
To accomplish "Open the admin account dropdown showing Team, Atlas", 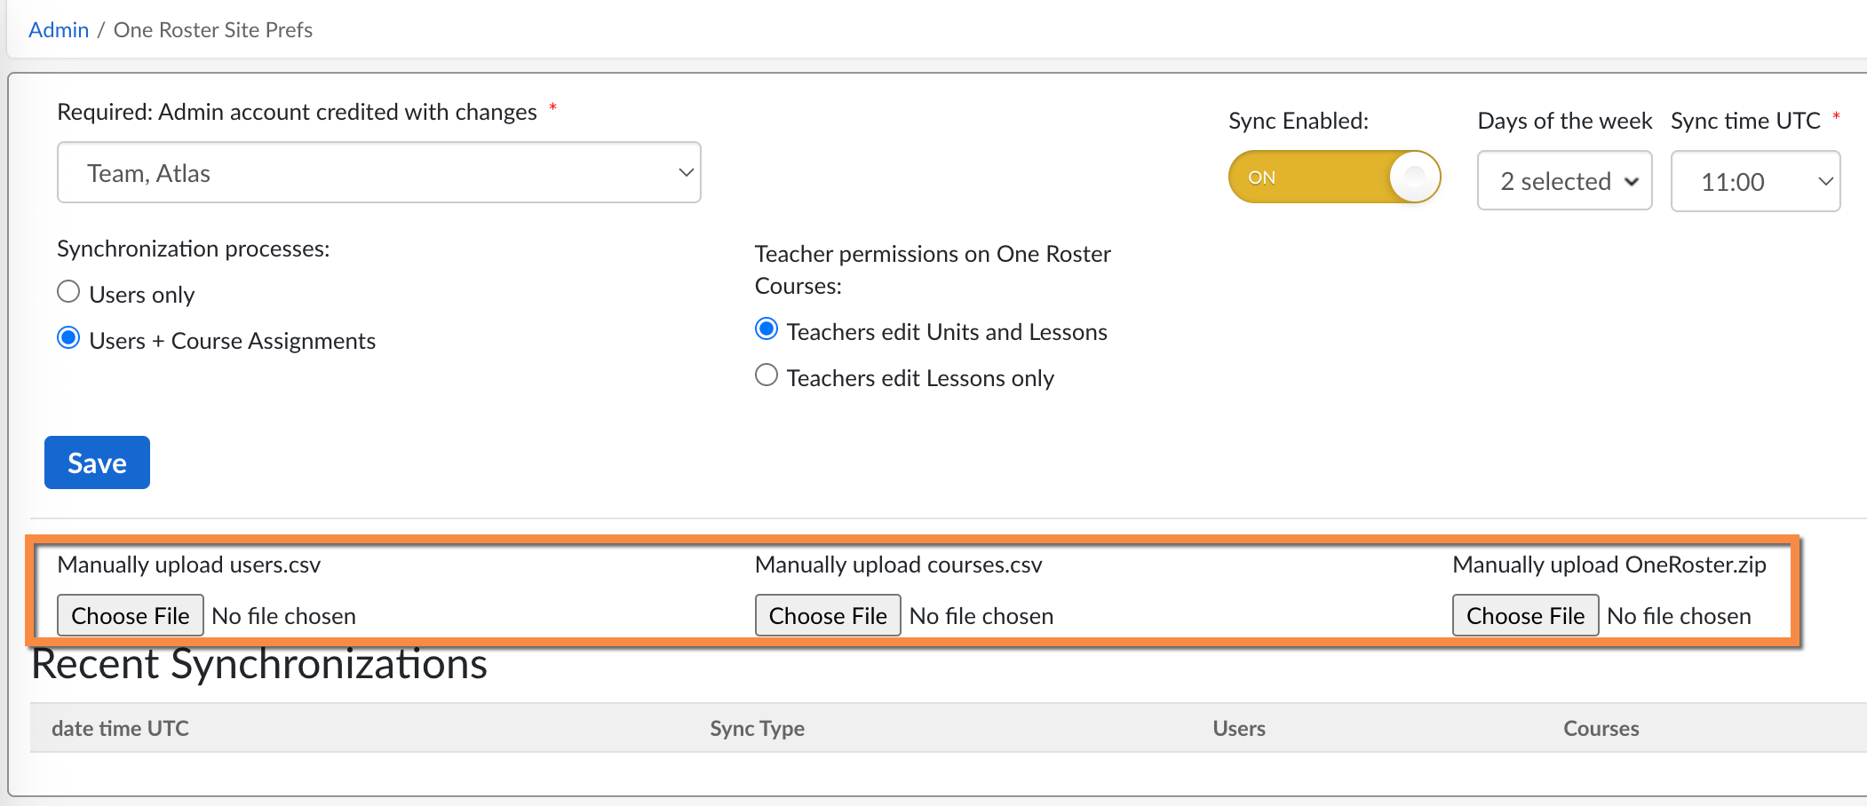I will coord(378,173).
